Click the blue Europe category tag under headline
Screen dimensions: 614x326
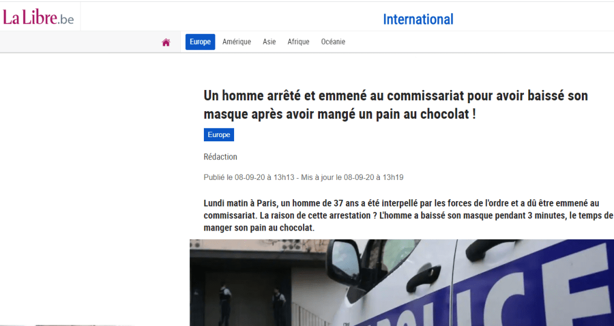(x=219, y=135)
